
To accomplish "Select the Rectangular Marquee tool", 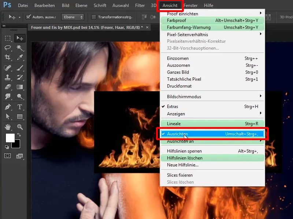I will [x=8, y=38].
